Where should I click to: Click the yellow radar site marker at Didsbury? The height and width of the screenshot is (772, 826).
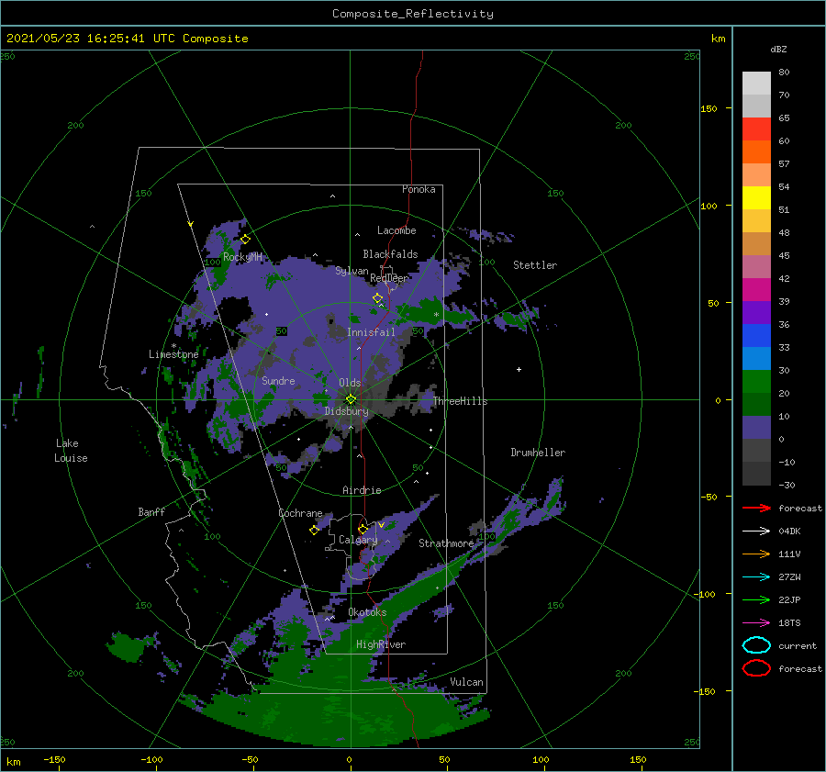tap(351, 399)
